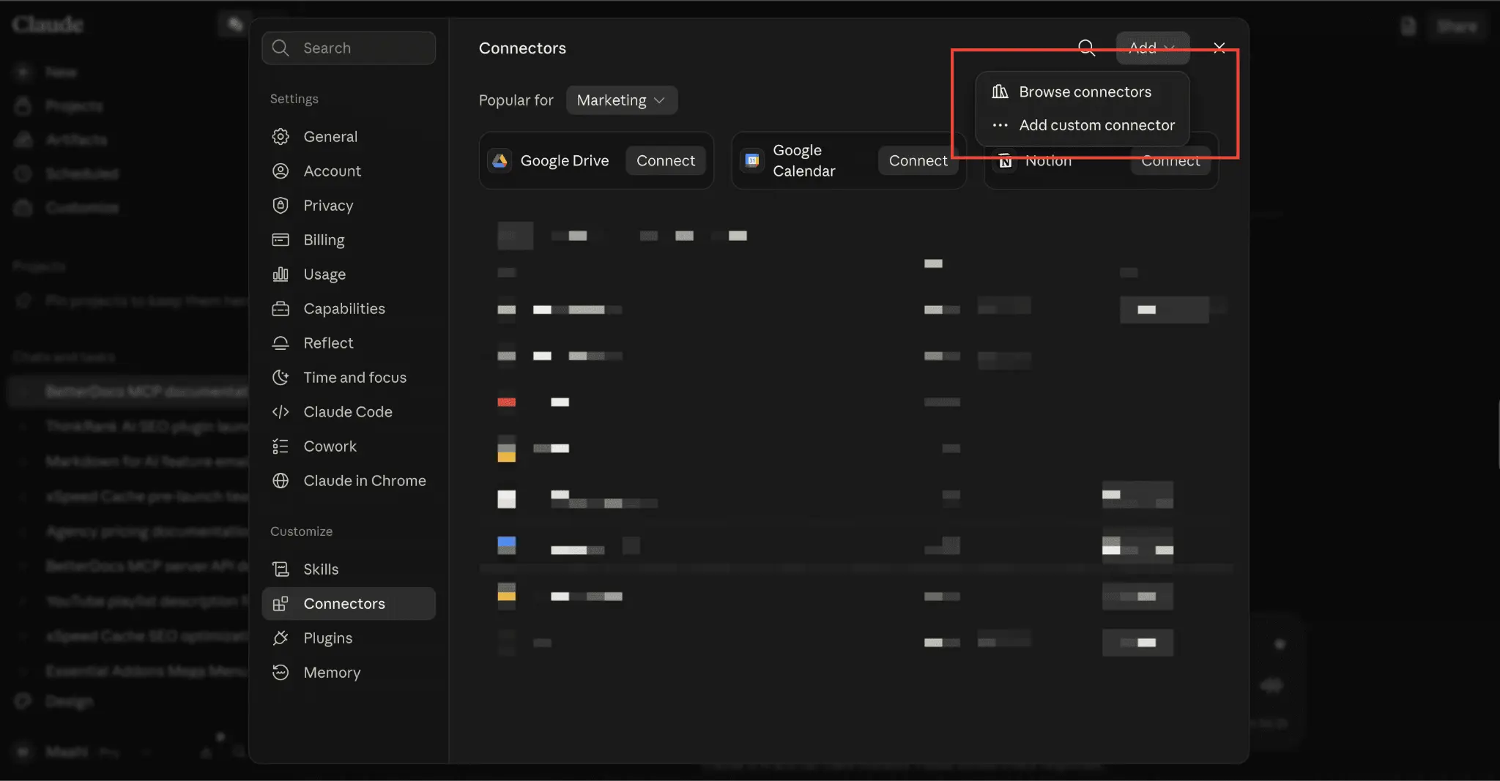Click the Skills scroll icon
Image resolution: width=1500 pixels, height=781 pixels.
pyautogui.click(x=281, y=569)
